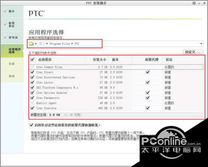Click the Creo Simulate row name
Image resolution: width=208 pixels, height=167 pixels.
(46, 108)
